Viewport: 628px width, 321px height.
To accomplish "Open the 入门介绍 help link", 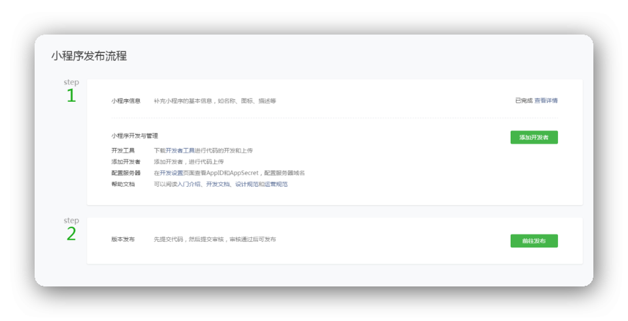I will (x=189, y=184).
